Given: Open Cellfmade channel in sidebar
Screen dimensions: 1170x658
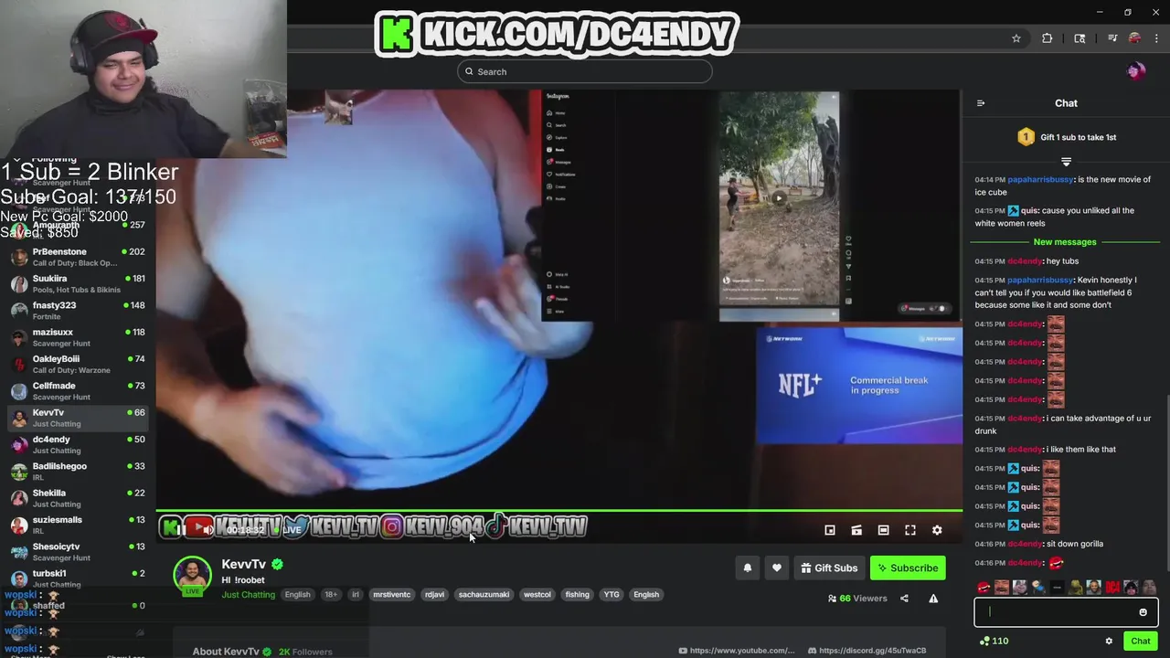Looking at the screenshot, I should (x=78, y=391).
